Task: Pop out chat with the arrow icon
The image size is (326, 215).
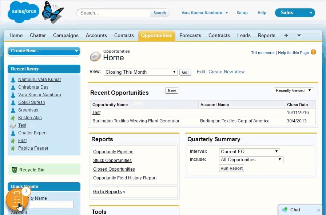Action: click(x=318, y=210)
